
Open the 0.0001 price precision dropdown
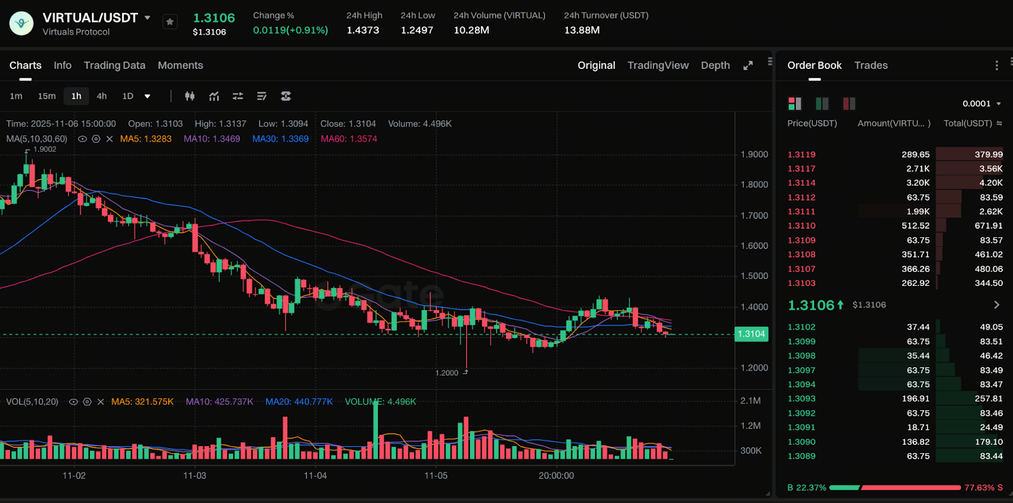(982, 104)
